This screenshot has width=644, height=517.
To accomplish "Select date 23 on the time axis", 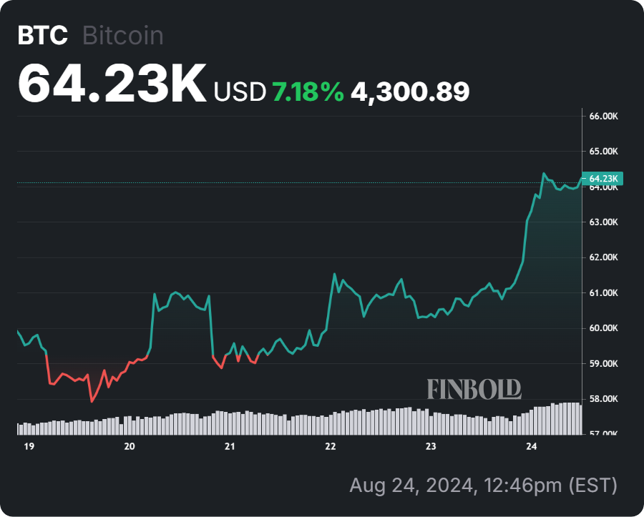I will (x=431, y=446).
